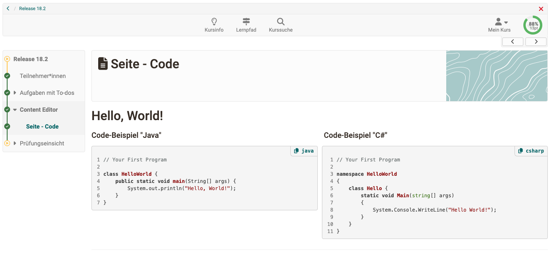Open the Teilnehmer*innen link
This screenshot has width=552, height=255.
point(43,76)
